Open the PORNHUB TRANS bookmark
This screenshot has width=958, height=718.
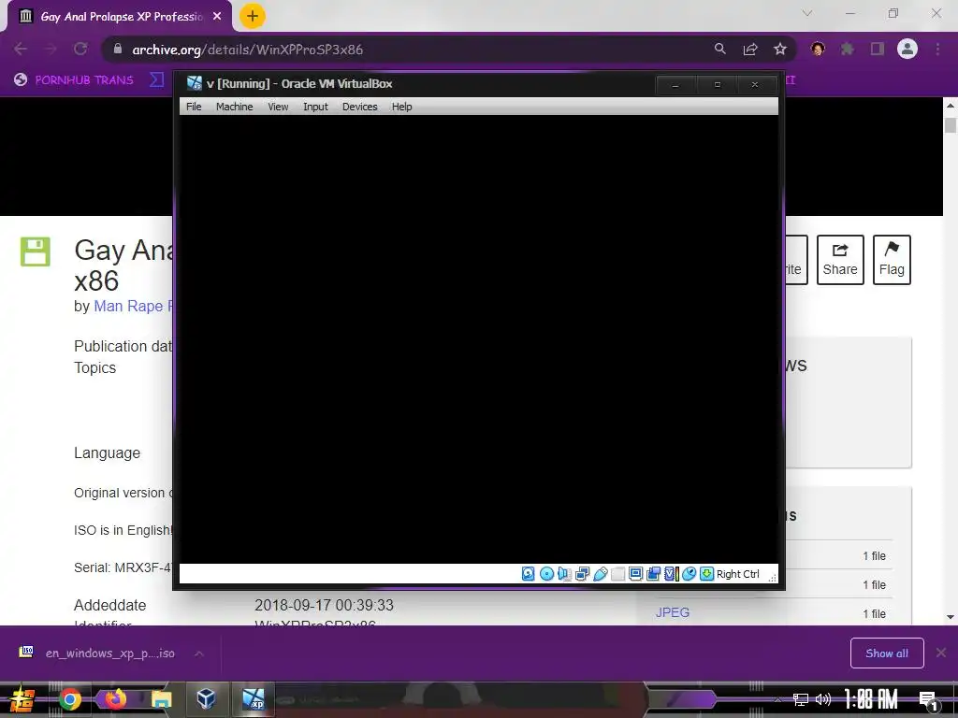(x=74, y=80)
